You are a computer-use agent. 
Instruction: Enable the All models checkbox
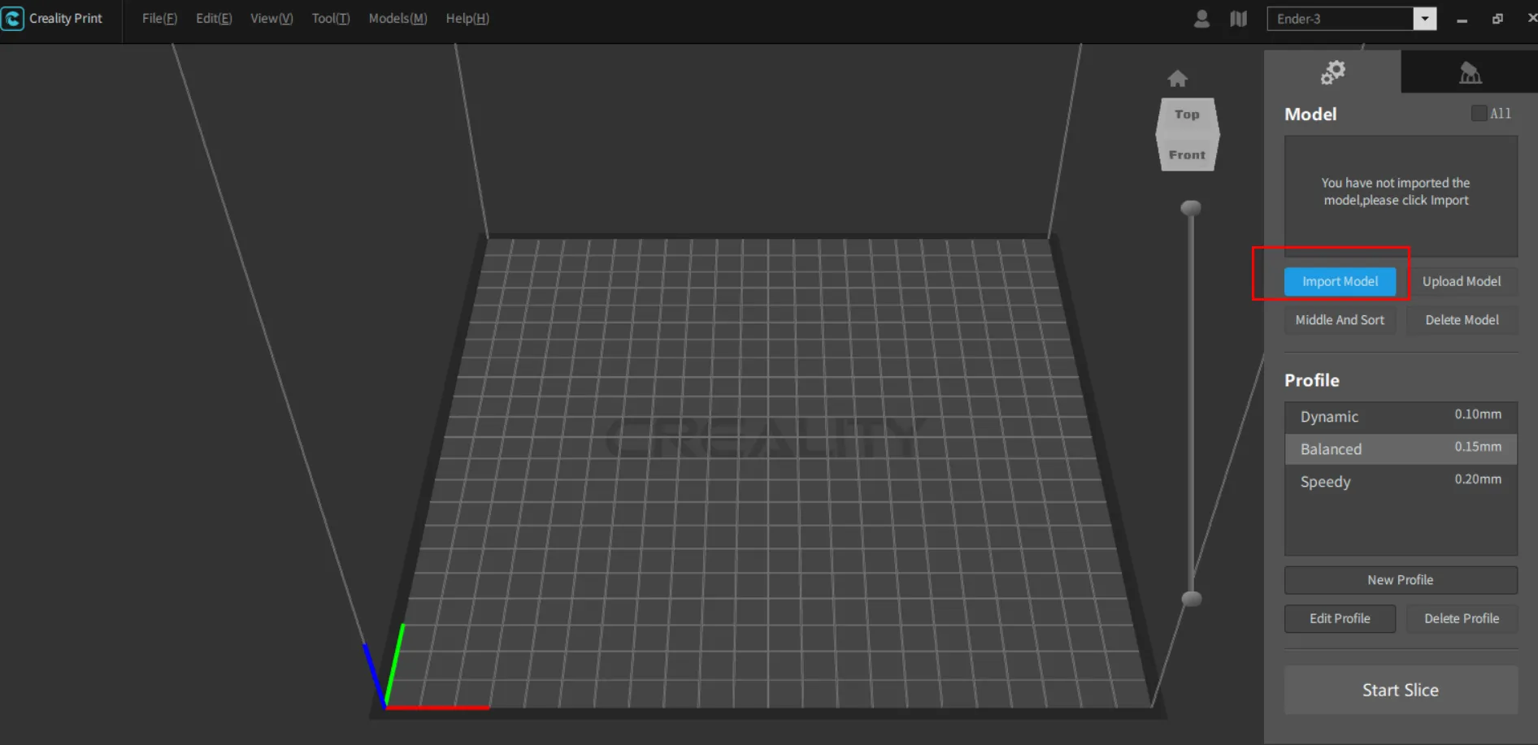[x=1479, y=114]
